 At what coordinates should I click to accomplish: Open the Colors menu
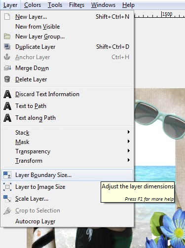pos(33,5)
